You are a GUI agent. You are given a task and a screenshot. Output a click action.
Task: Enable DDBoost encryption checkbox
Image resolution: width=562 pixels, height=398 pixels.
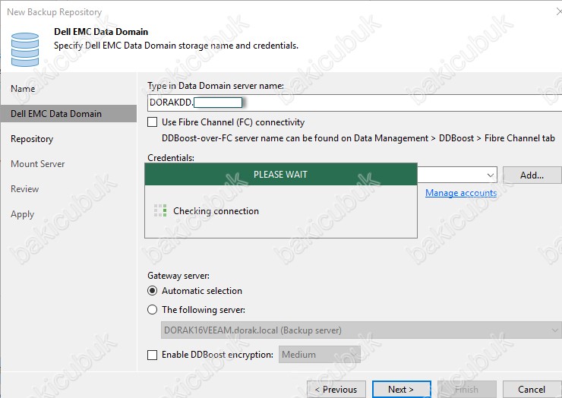coord(153,355)
